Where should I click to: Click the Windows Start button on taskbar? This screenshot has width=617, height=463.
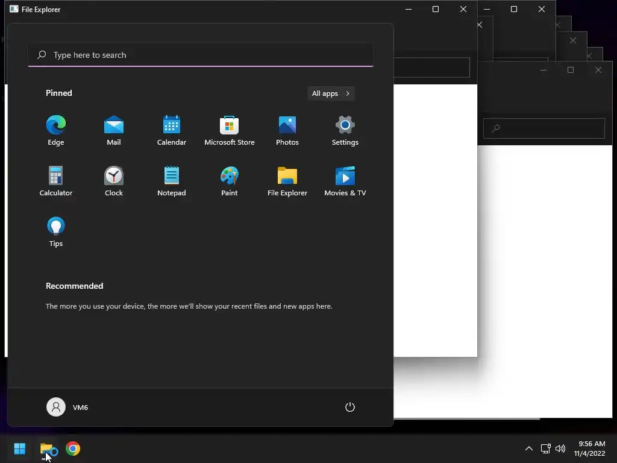(x=20, y=449)
